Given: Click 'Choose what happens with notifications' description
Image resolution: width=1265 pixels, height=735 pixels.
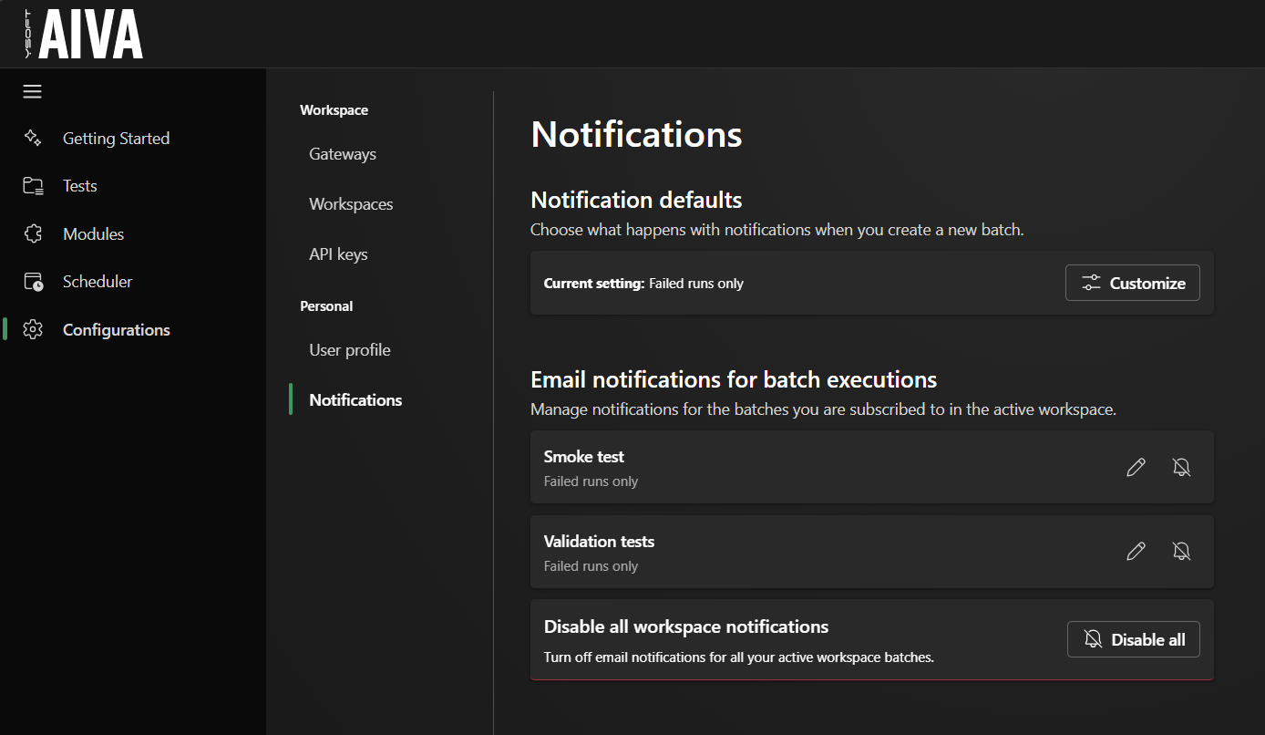Looking at the screenshot, I should click(x=777, y=230).
